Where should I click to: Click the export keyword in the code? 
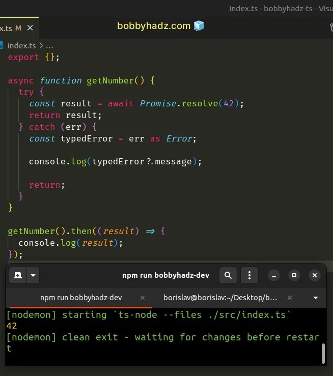(x=23, y=57)
